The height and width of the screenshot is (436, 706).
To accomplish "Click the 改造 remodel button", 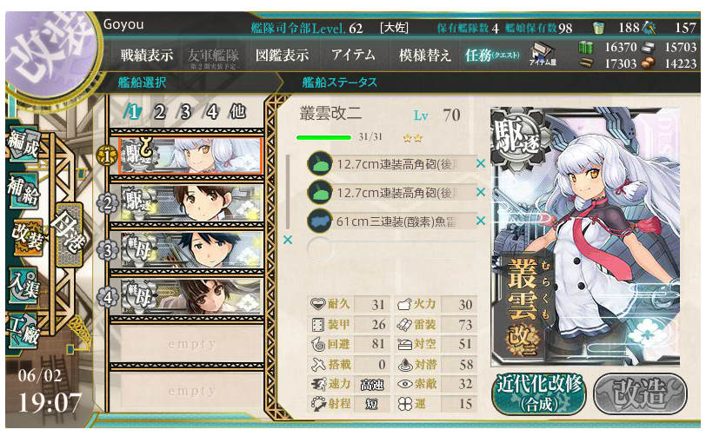I will [640, 393].
